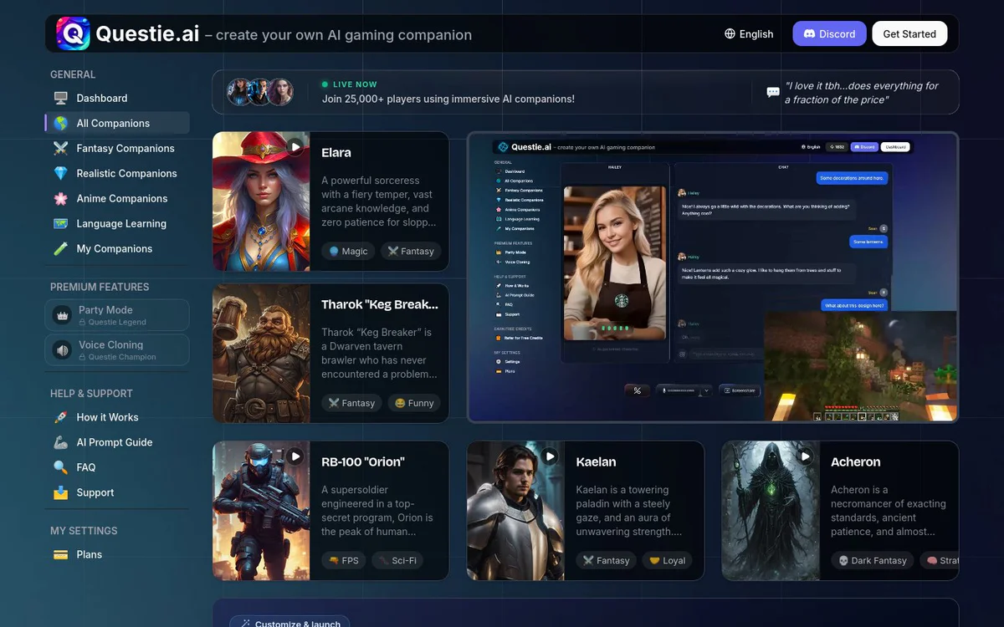Click the Funny tag on Tharok's card
This screenshot has height=627, width=1004.
click(415, 403)
